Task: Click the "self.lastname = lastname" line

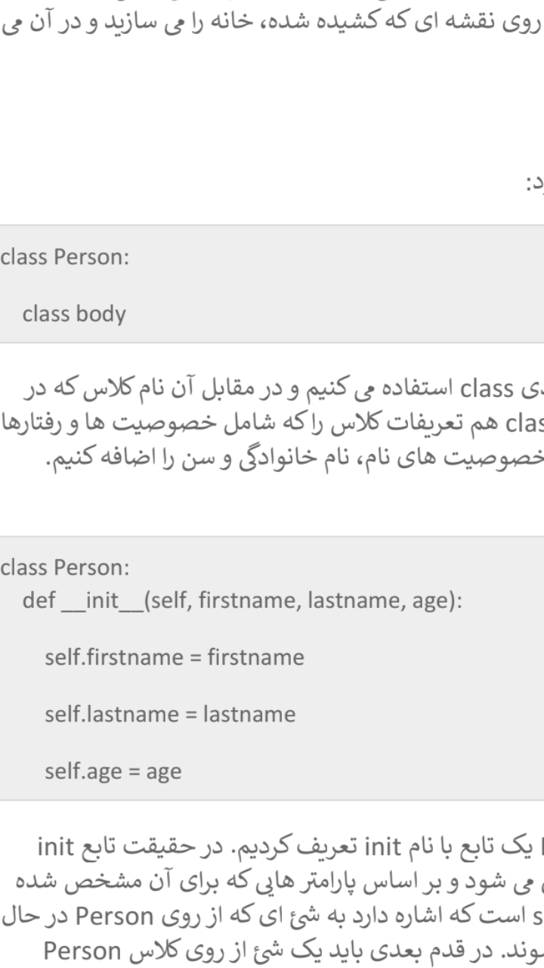Action: (170, 715)
